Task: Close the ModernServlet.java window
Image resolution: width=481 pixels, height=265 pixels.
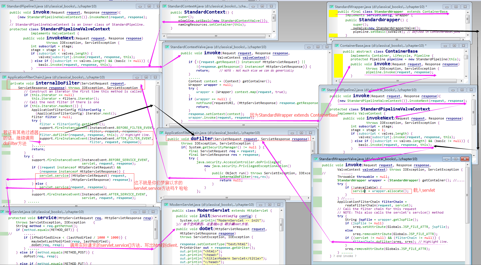Action: (279, 204)
